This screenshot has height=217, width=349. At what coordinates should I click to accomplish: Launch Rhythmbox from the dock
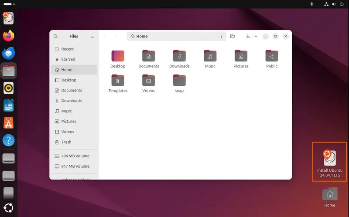(x=8, y=88)
